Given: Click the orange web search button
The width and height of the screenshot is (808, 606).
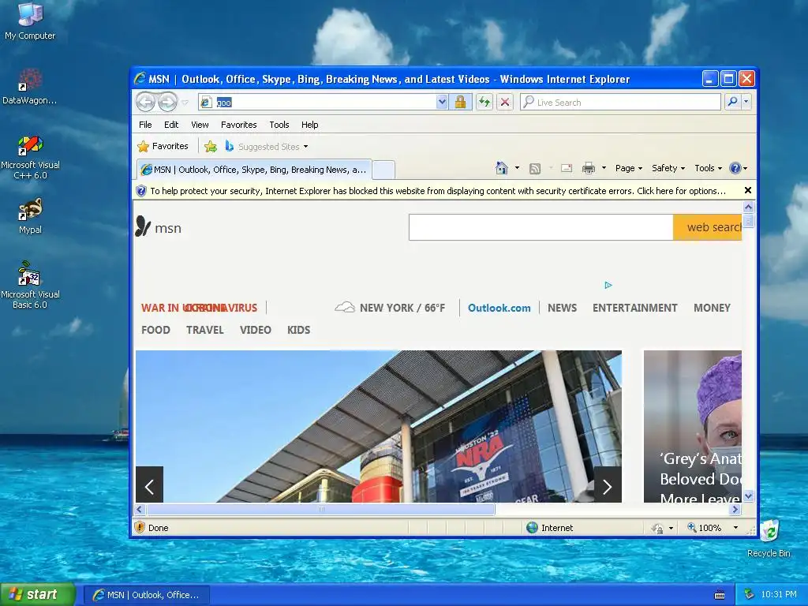Looking at the screenshot, I should click(708, 227).
